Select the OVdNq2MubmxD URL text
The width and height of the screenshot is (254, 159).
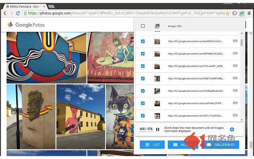(196, 91)
